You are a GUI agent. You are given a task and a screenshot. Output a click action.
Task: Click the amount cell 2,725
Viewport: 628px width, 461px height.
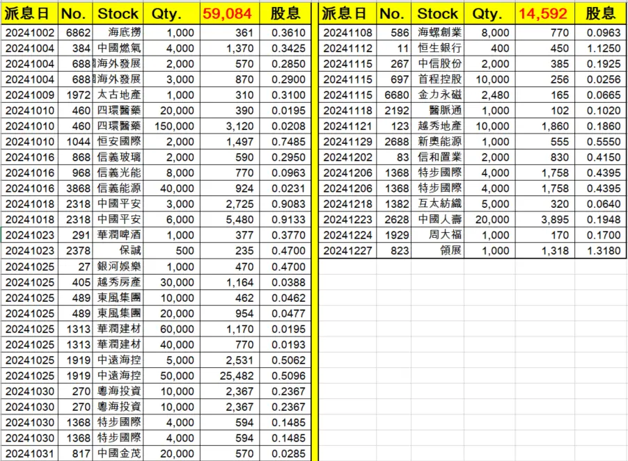[230, 204]
